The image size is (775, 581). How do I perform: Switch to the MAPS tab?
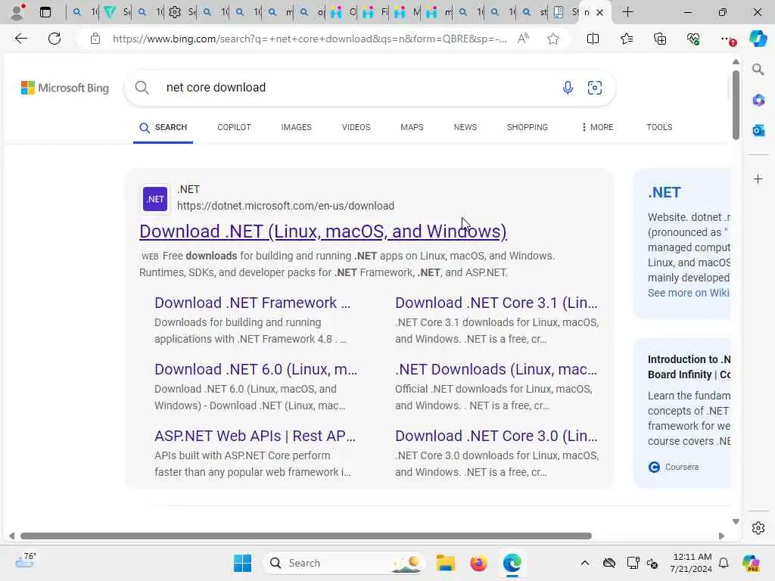point(412,127)
